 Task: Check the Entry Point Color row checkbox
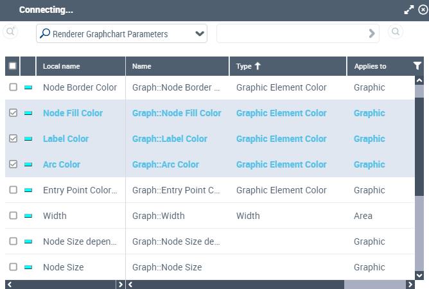pos(13,190)
